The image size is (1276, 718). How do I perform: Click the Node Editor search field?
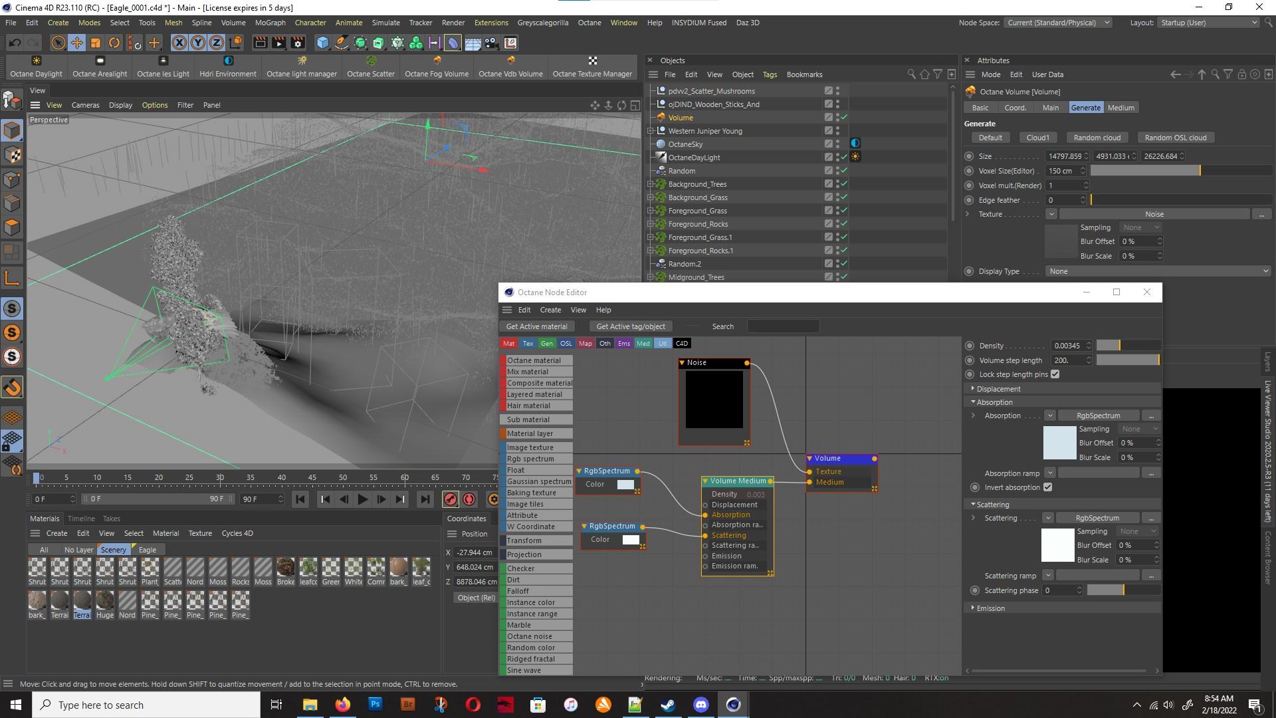click(x=783, y=326)
